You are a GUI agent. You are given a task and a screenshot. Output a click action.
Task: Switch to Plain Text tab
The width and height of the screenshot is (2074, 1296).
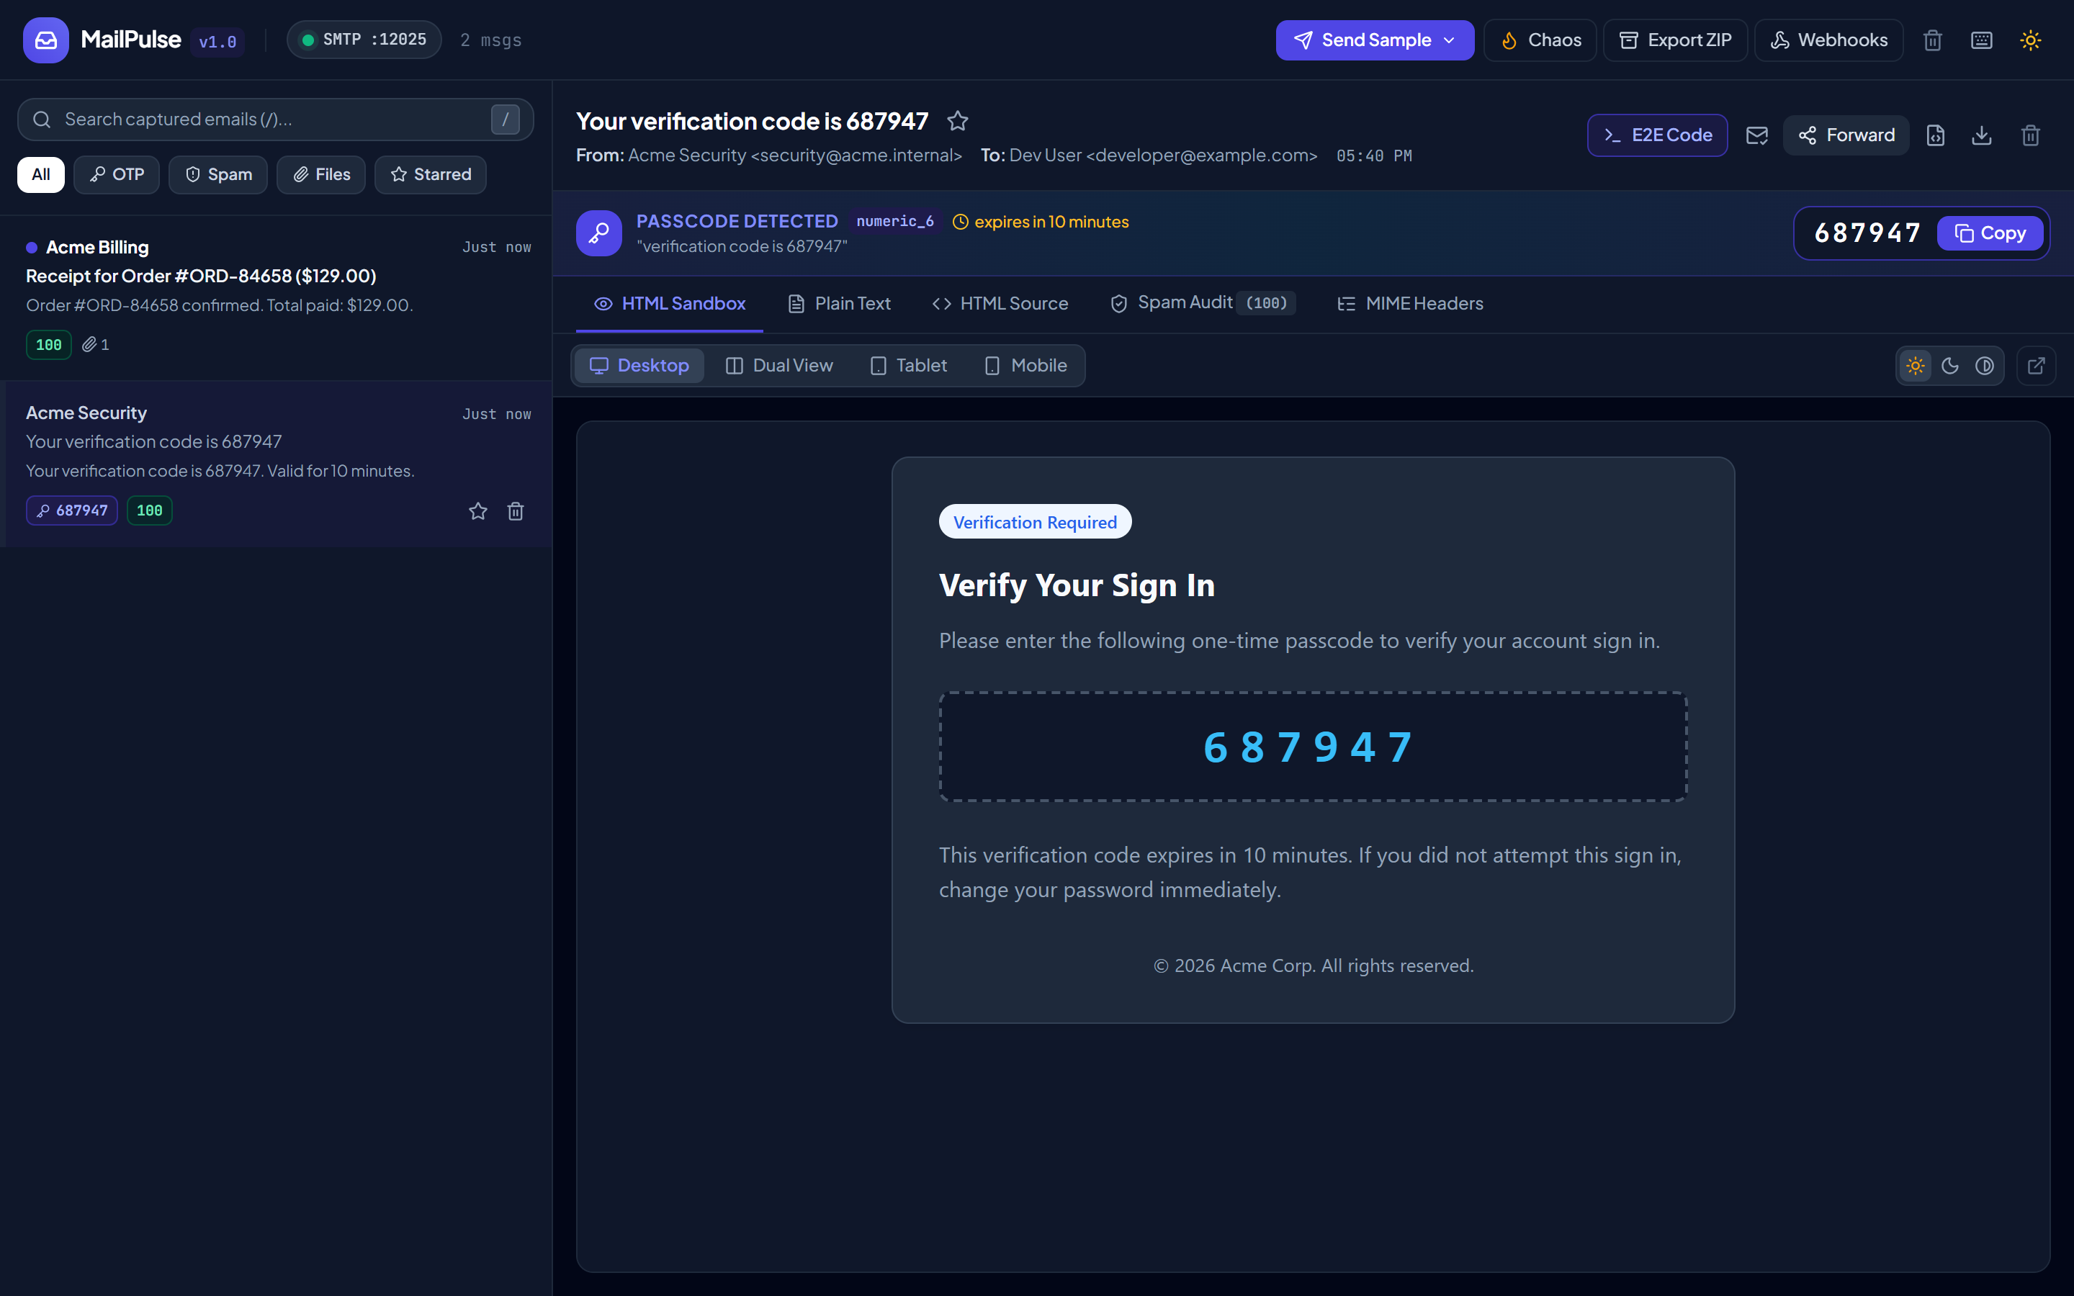(839, 303)
